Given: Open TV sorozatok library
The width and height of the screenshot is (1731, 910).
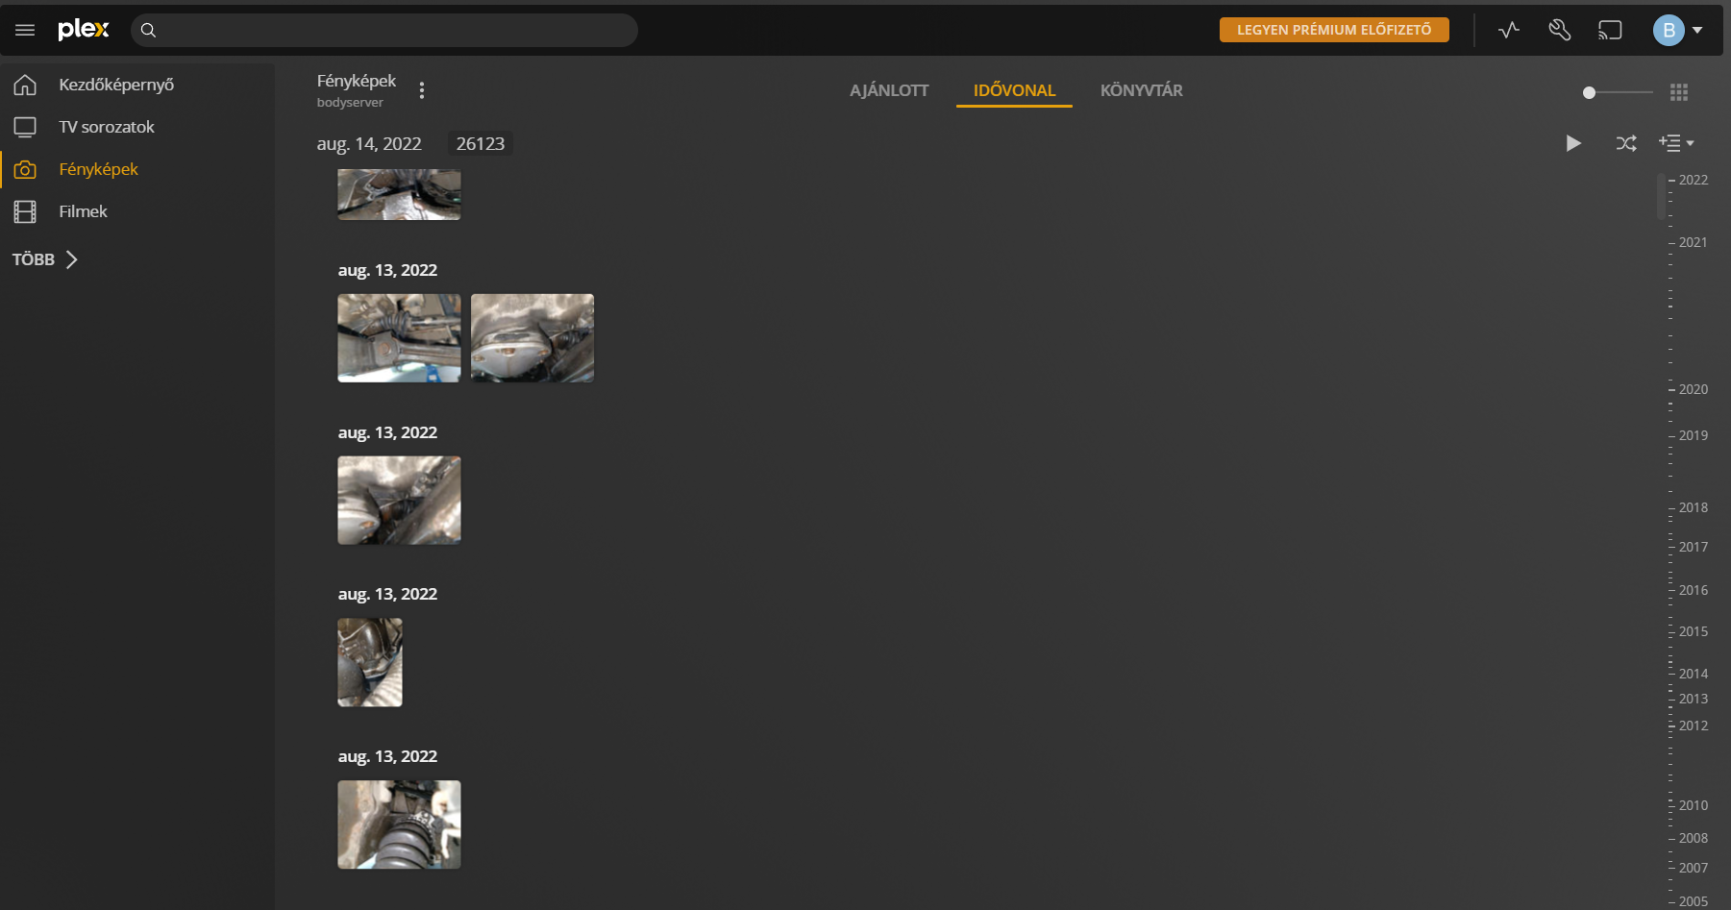Looking at the screenshot, I should [x=107, y=127].
